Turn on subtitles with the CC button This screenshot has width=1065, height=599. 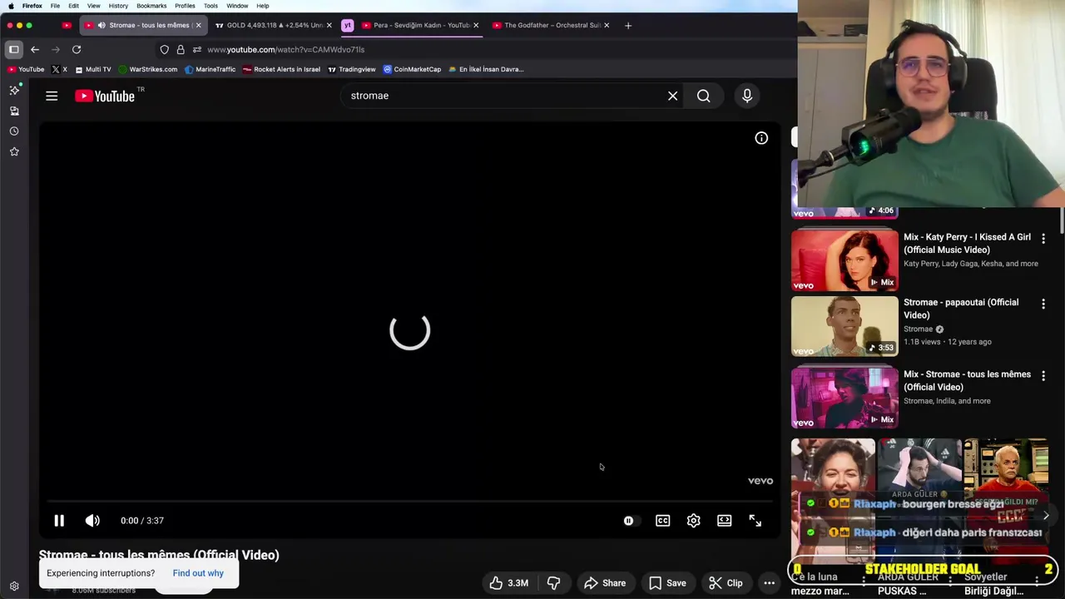(662, 521)
